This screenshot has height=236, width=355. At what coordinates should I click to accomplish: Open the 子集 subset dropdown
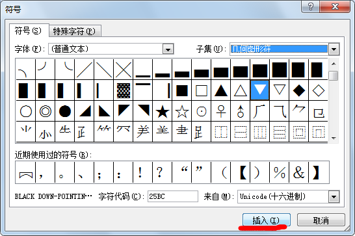[334, 49]
